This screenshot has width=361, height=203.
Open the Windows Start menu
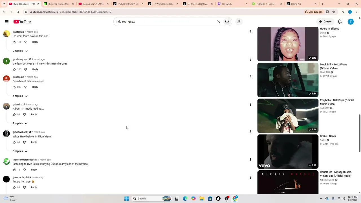point(126,198)
